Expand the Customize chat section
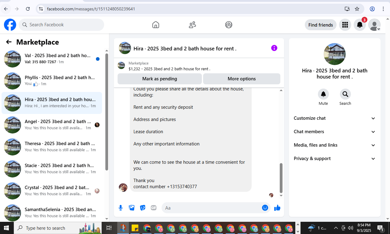Screen dimensions: 390x234 [335, 118]
